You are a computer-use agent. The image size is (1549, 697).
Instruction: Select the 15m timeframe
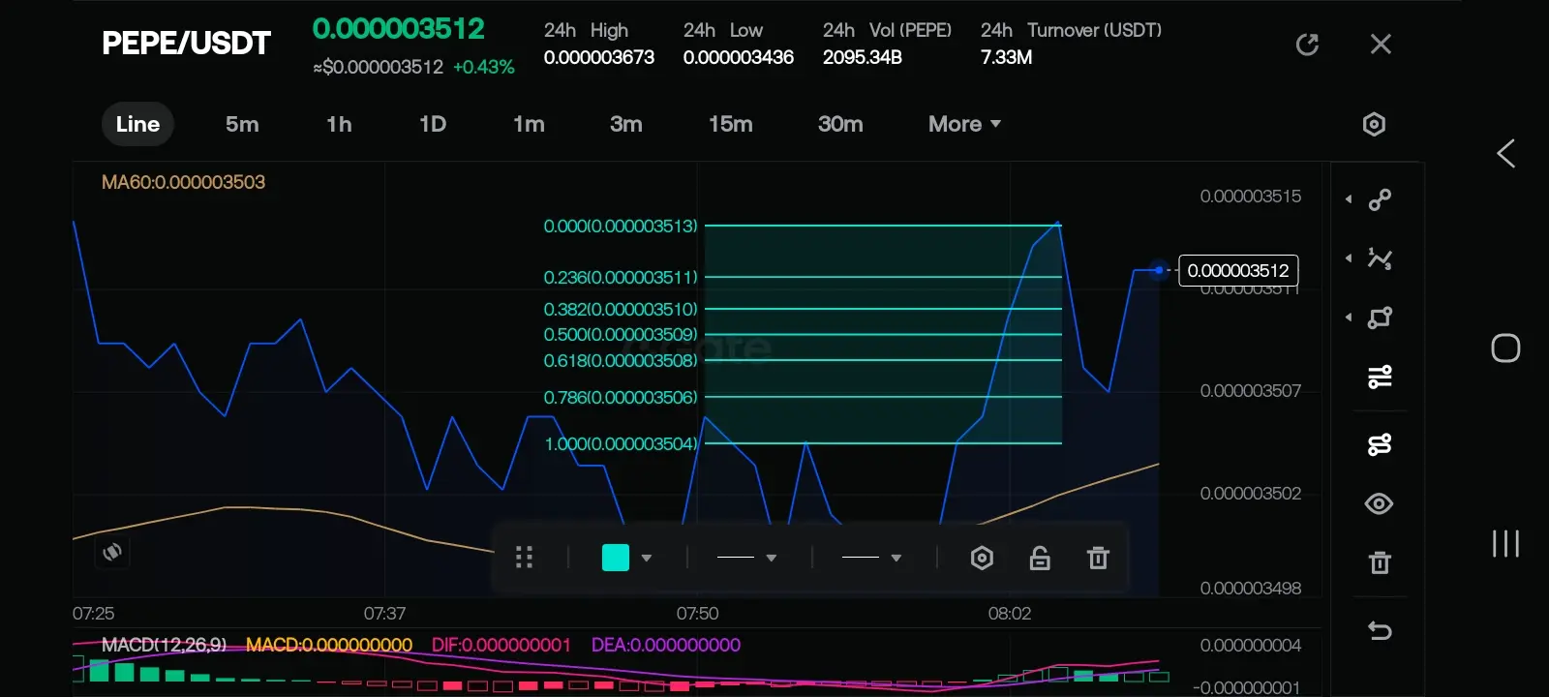coord(731,124)
